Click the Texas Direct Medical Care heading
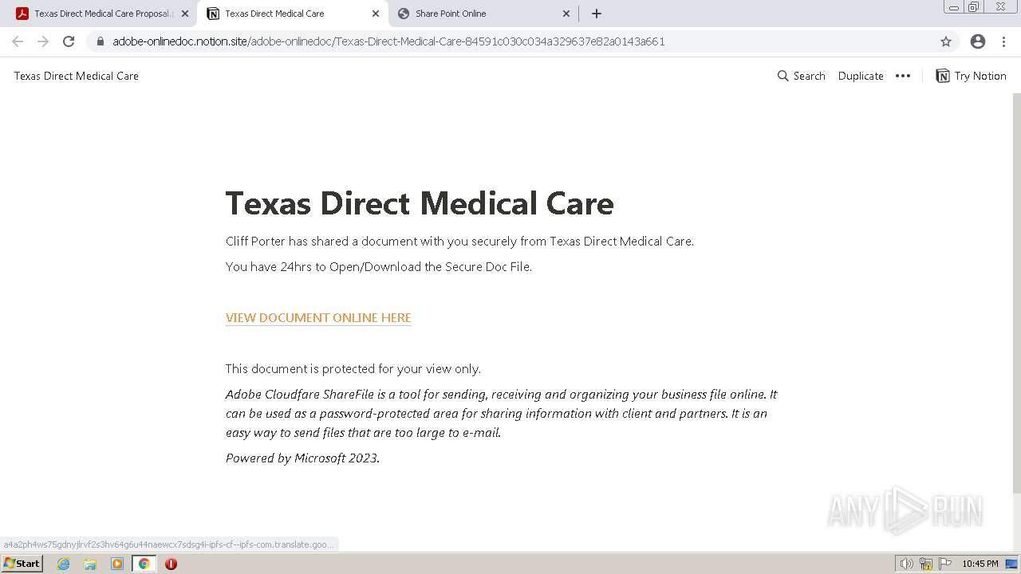Viewport: 1021px width, 574px height. tap(420, 203)
